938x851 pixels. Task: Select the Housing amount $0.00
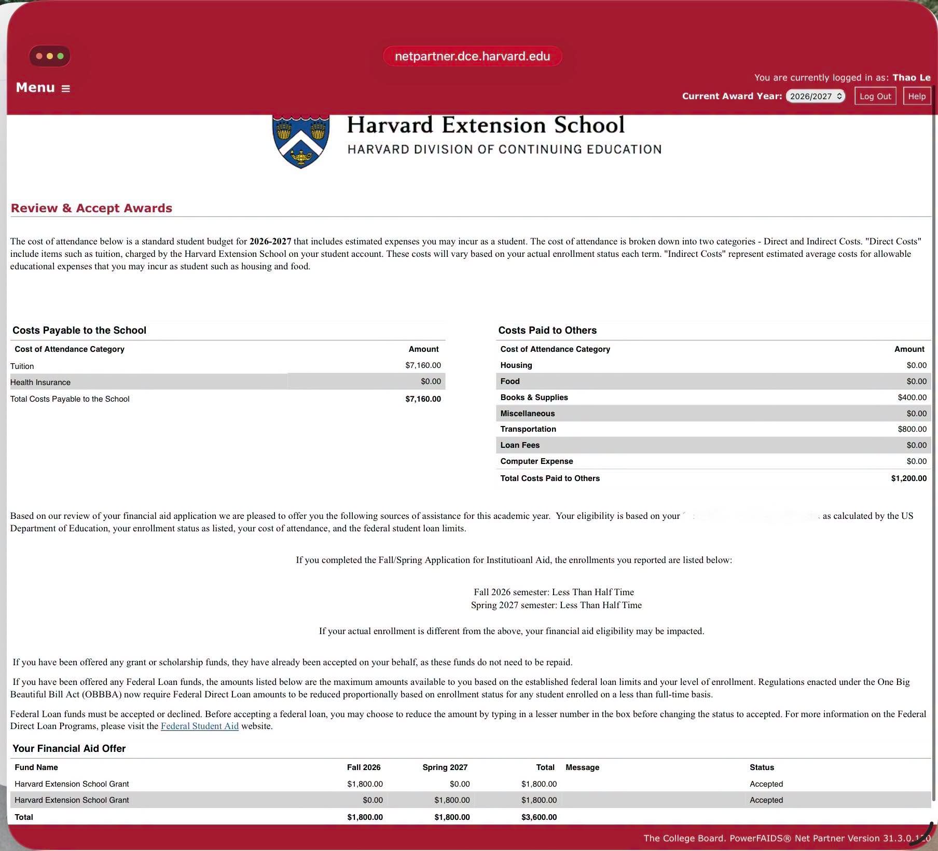[x=916, y=365]
